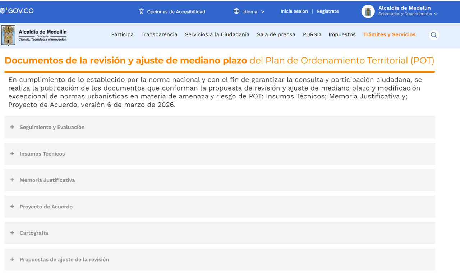Image resolution: width=460 pixels, height=277 pixels.
Task: Click plus icon beside Seguimiento y Evaluación
Action: [x=12, y=127]
